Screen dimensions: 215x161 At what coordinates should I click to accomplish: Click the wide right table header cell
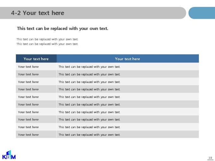point(128,59)
